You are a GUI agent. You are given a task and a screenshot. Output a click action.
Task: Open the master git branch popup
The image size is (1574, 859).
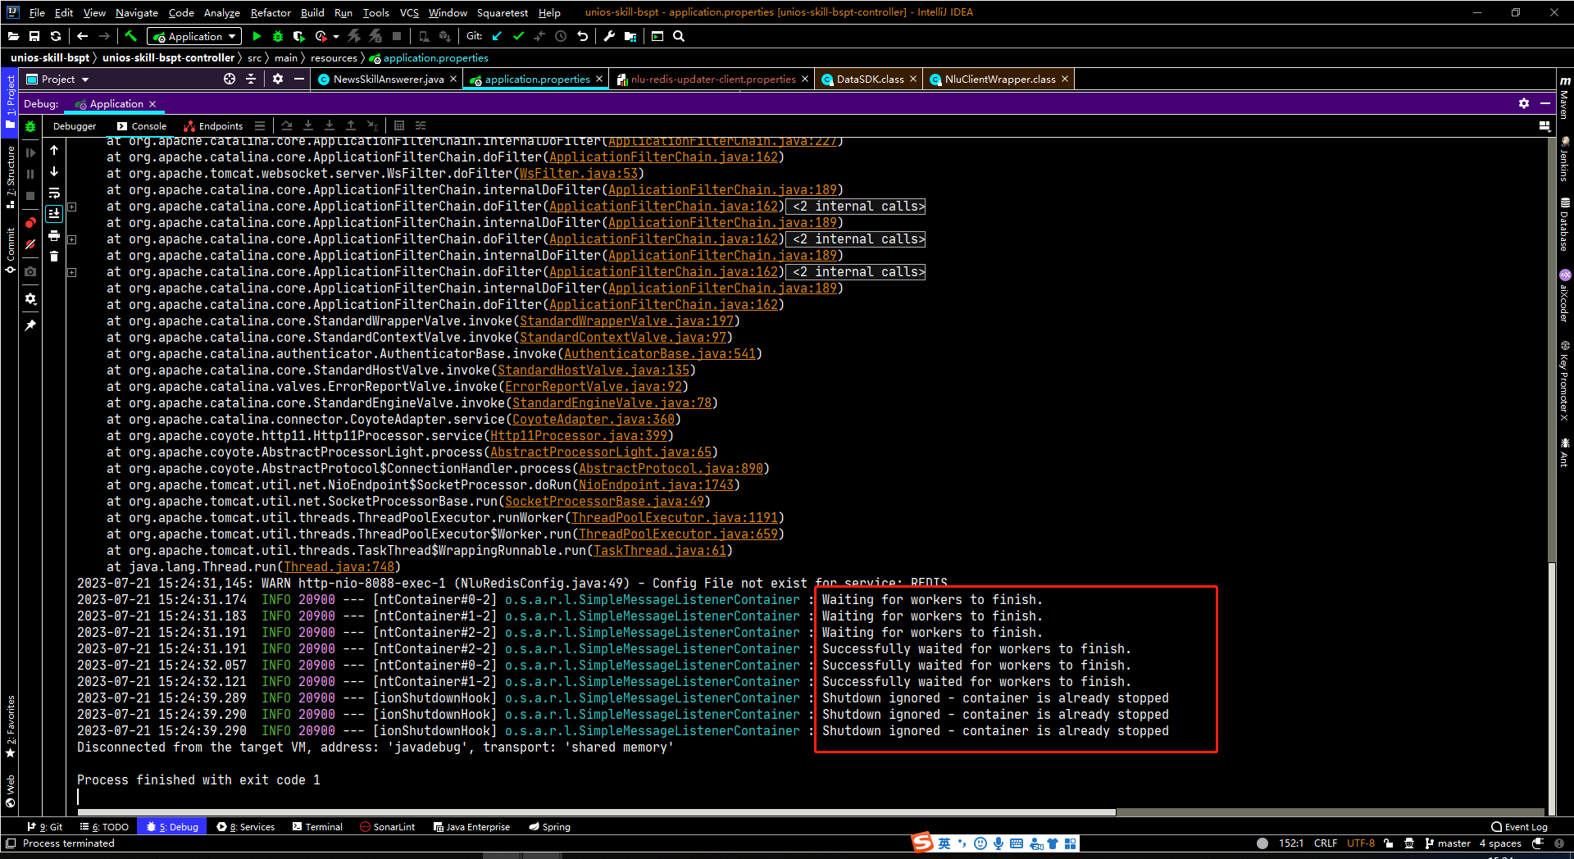point(1448,843)
